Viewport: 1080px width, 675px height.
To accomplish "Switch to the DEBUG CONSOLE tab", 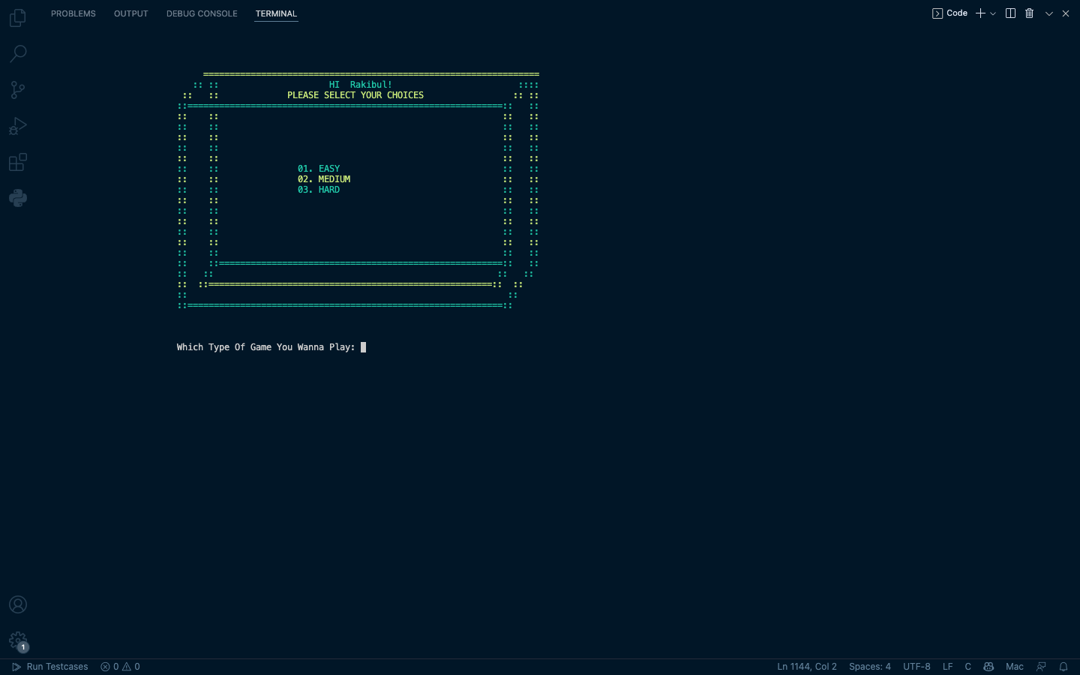I will coord(202,13).
